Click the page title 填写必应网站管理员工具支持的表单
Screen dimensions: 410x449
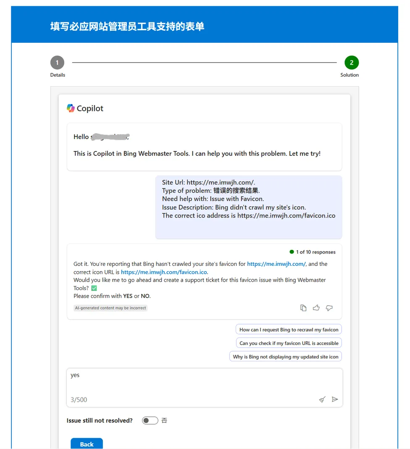(127, 26)
